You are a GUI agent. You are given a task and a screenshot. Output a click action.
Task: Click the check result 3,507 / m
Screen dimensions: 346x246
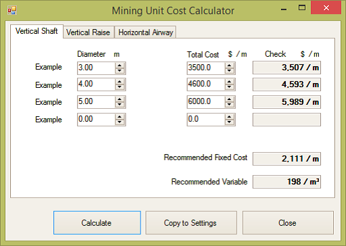[x=287, y=68]
